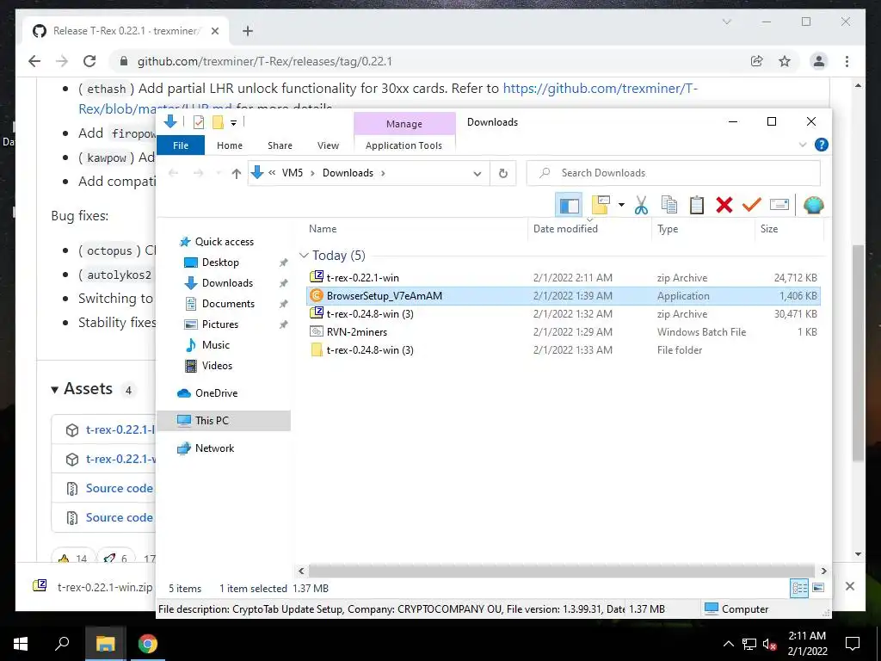Refresh the Downloads folder view
The height and width of the screenshot is (661, 881).
502,173
